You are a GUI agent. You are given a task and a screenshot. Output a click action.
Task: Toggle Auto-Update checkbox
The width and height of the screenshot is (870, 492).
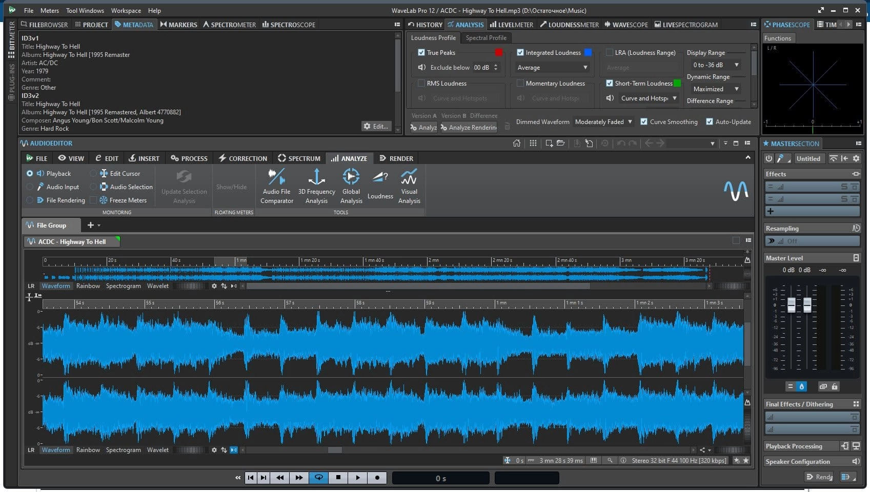(710, 121)
